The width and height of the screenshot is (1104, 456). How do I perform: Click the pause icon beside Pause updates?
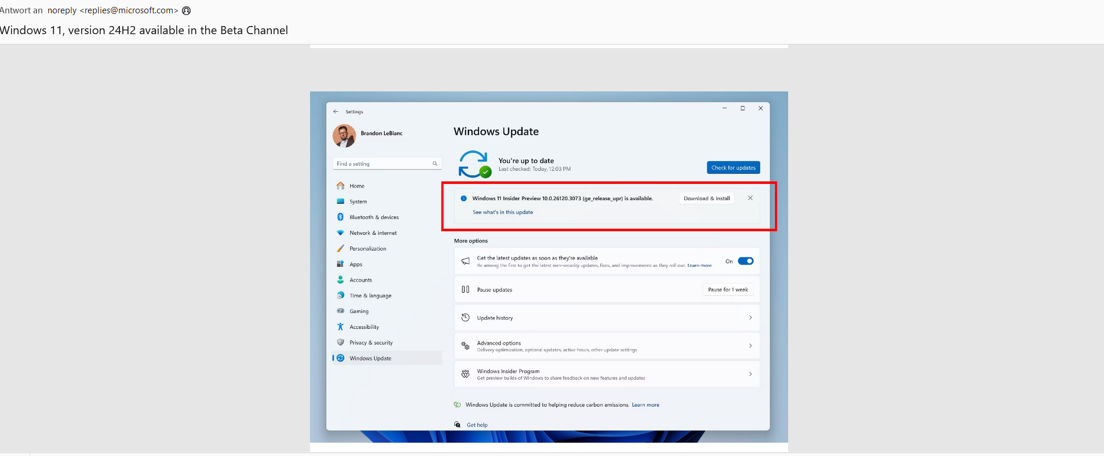[x=465, y=289]
